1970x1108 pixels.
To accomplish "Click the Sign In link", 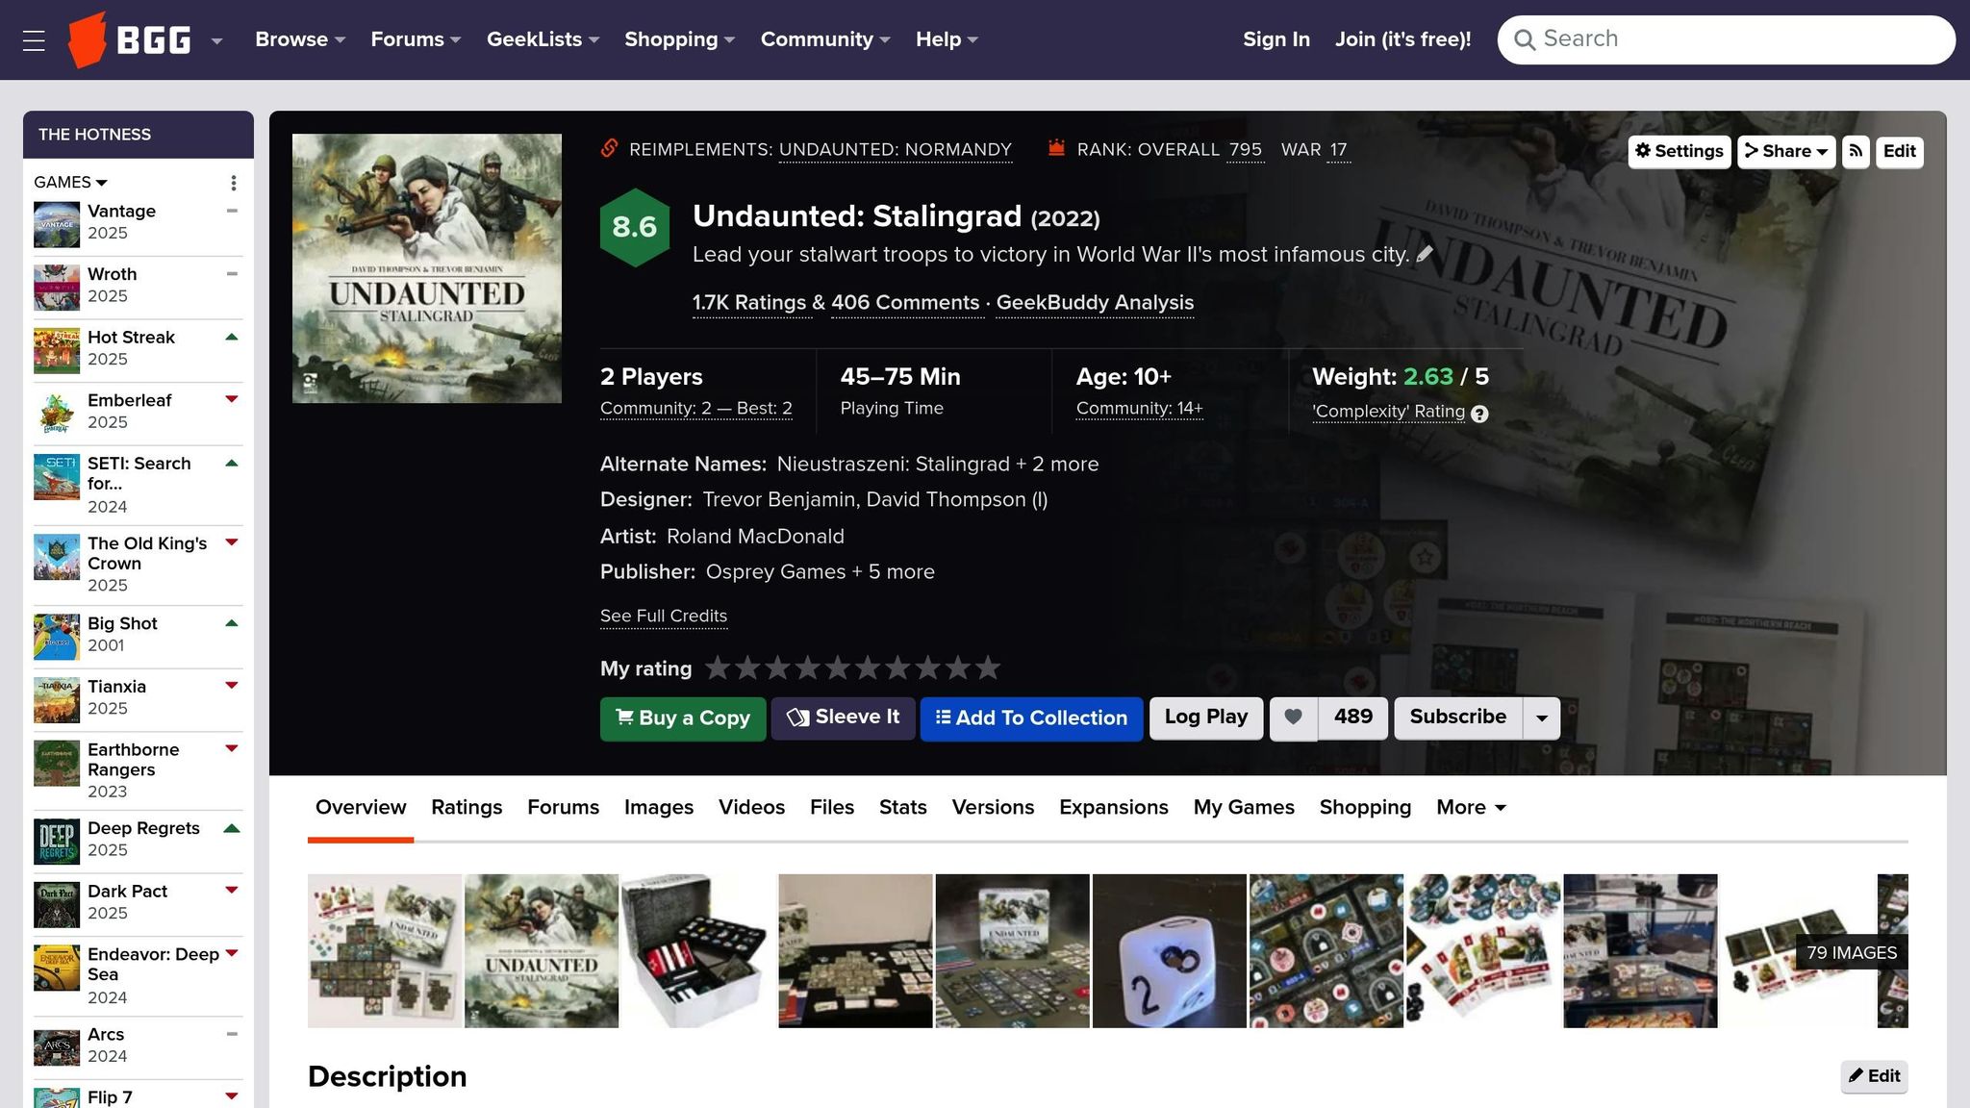I will click(1276, 39).
